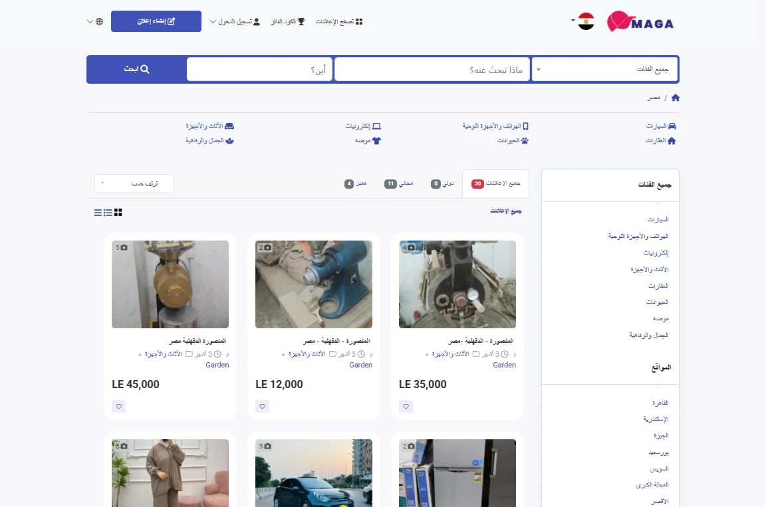Click the ماذا تبحث عنه search field
This screenshot has height=507, width=766.
click(x=432, y=69)
